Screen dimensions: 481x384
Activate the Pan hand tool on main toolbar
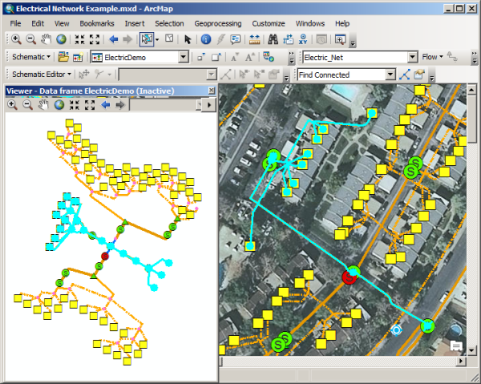point(46,39)
